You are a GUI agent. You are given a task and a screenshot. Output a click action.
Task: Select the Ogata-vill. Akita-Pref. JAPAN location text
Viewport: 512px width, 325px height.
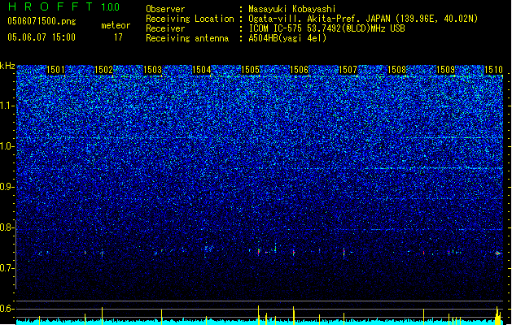pyautogui.click(x=363, y=19)
